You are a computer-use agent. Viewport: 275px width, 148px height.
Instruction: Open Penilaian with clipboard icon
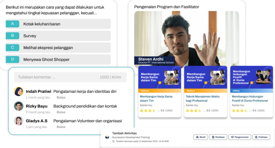click(x=218, y=137)
